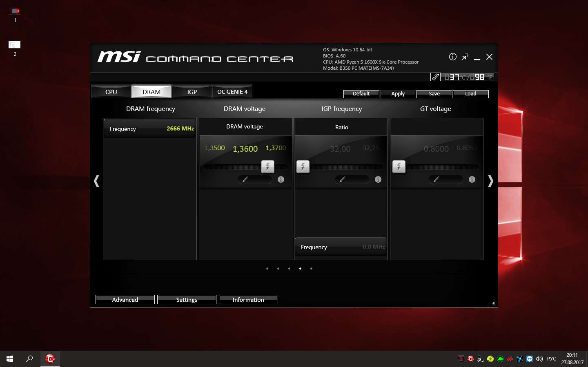This screenshot has width=588, height=367.
Task: Open the about info icon in title bar
Action: (x=452, y=57)
